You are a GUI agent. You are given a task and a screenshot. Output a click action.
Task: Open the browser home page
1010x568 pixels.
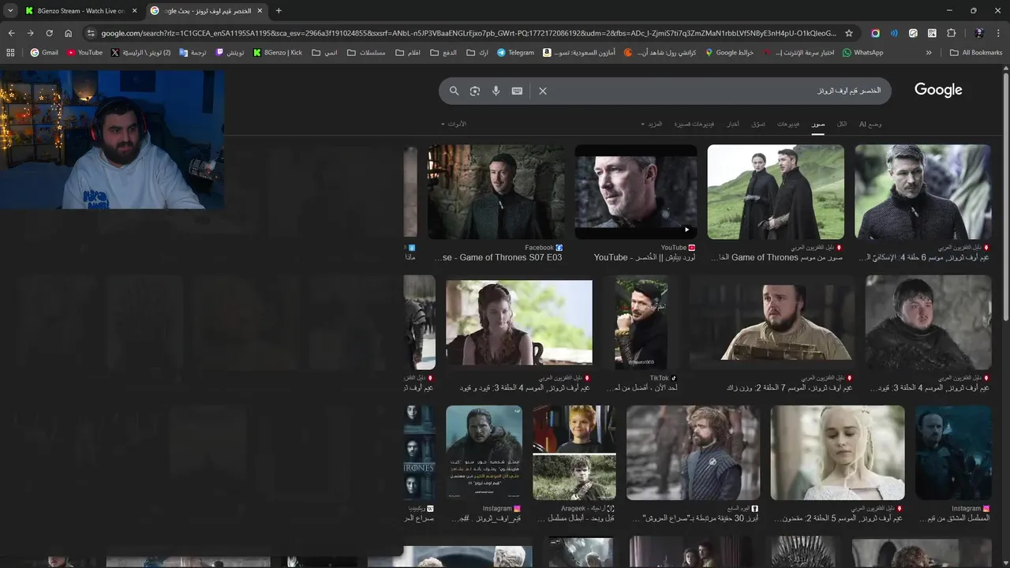(69, 33)
